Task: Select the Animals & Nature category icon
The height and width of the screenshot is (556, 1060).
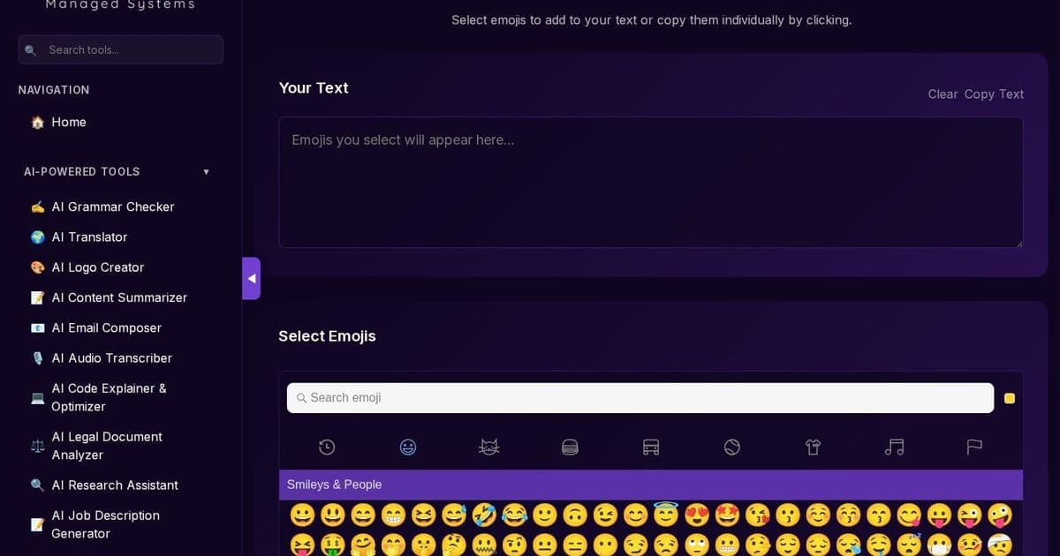Action: [489, 447]
